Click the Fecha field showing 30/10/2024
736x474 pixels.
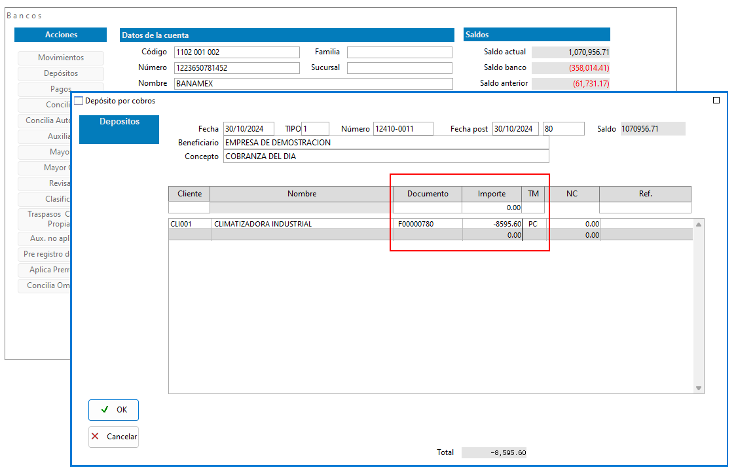pos(248,128)
